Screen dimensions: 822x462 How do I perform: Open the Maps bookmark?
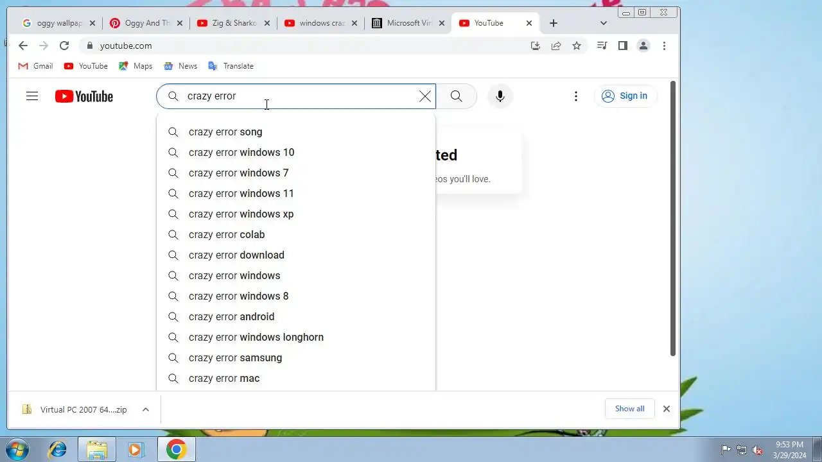[x=136, y=66]
